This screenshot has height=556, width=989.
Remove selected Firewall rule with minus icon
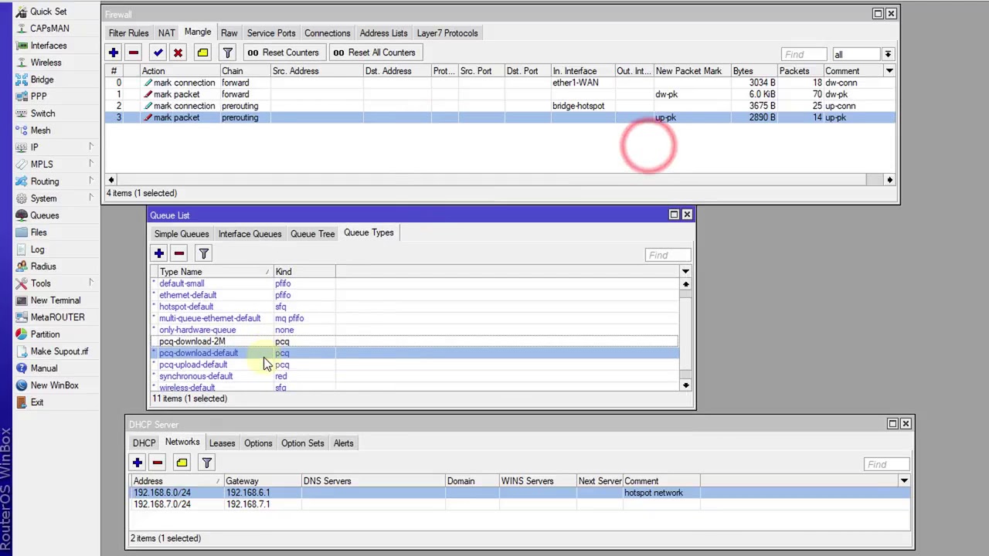point(134,53)
